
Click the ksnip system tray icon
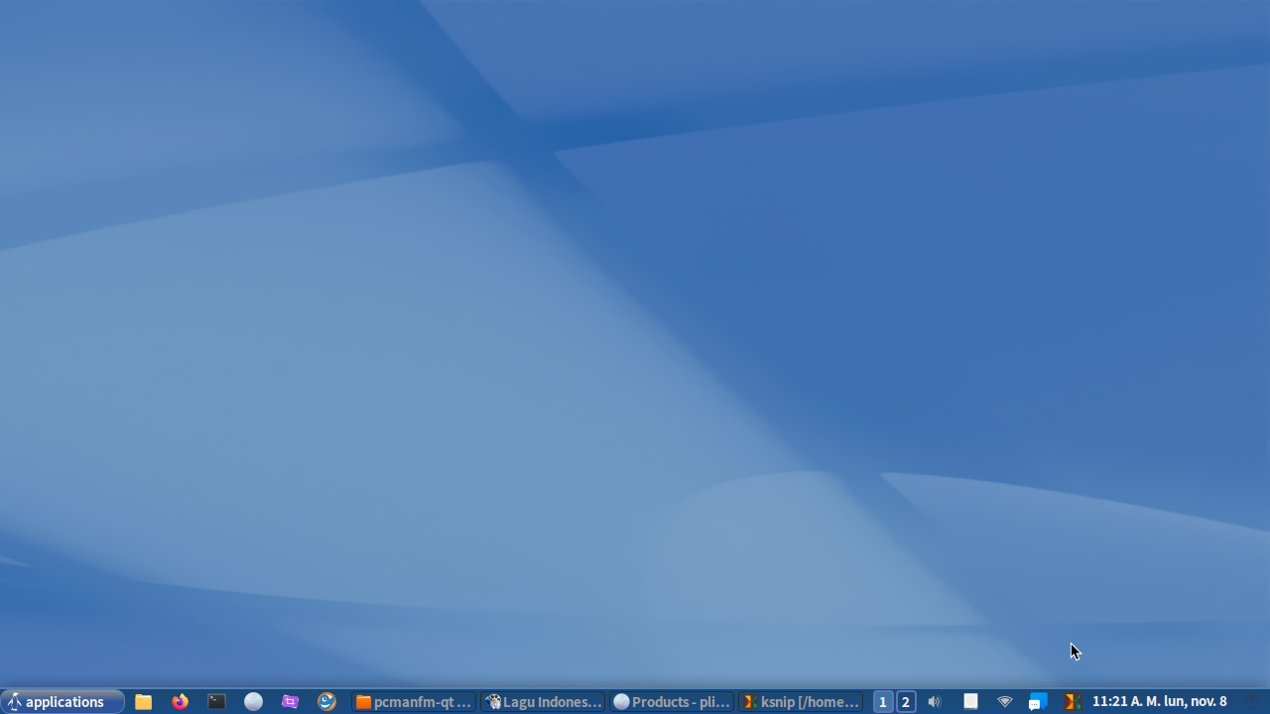1072,701
